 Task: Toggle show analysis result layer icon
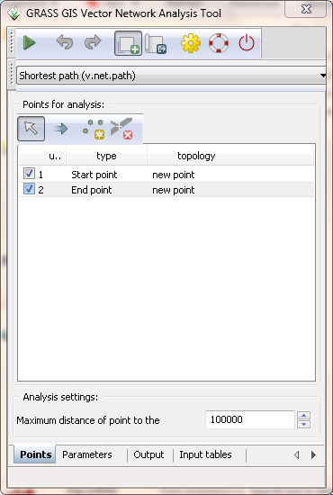click(x=128, y=43)
